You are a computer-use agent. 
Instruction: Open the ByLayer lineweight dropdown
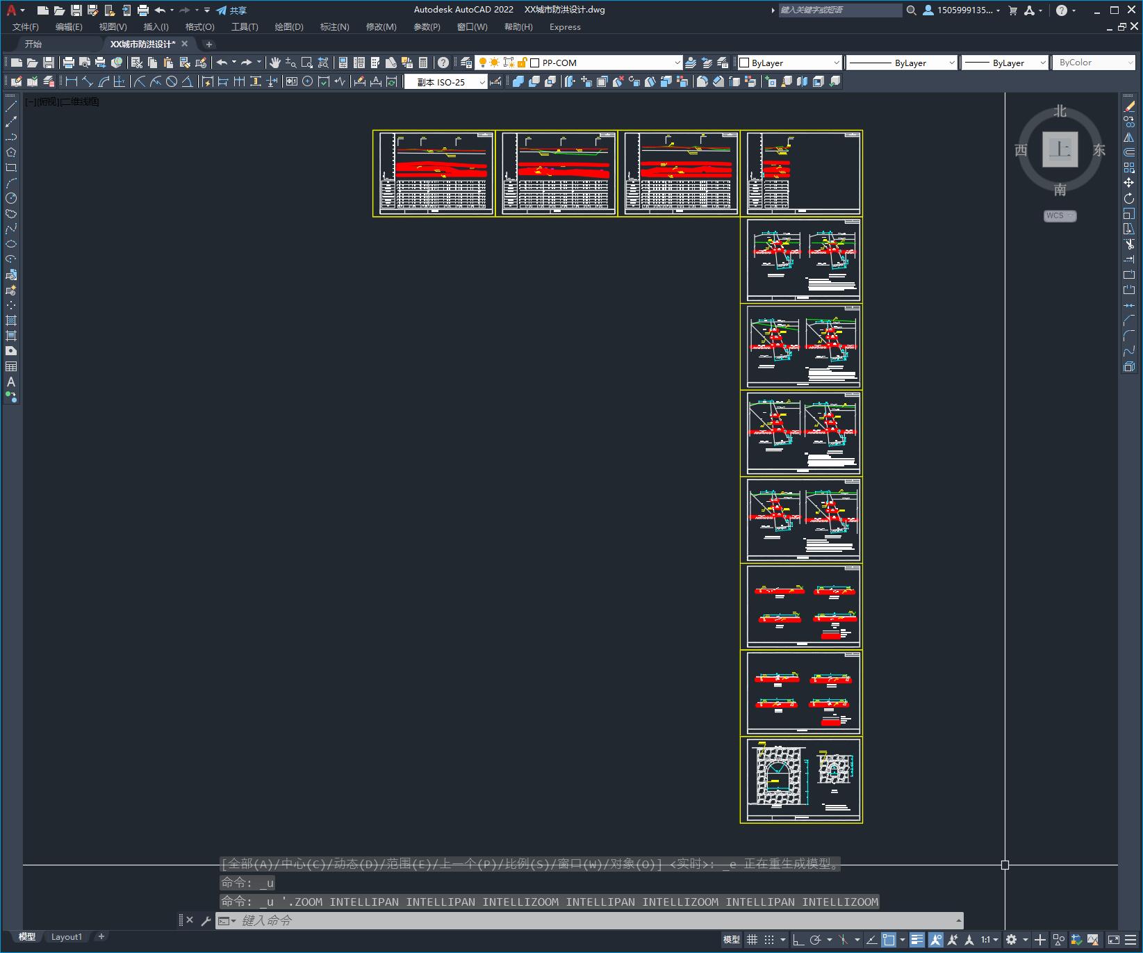click(x=1042, y=63)
